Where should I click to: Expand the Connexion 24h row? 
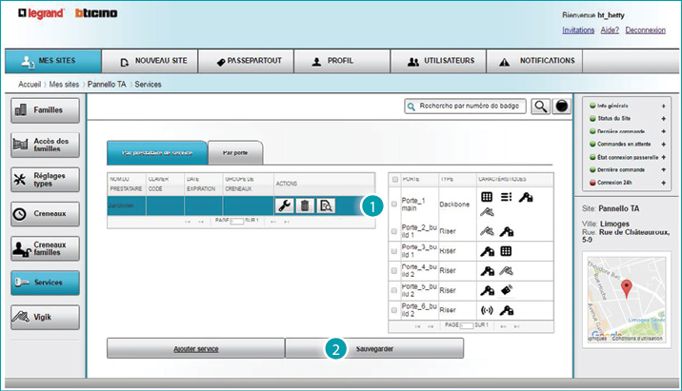point(662,181)
